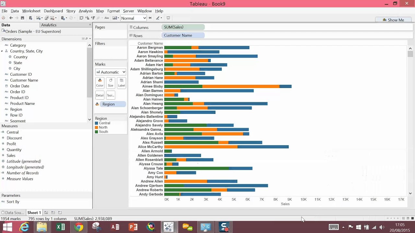
Task: Click the Tableau start page icon
Action: tap(3, 18)
